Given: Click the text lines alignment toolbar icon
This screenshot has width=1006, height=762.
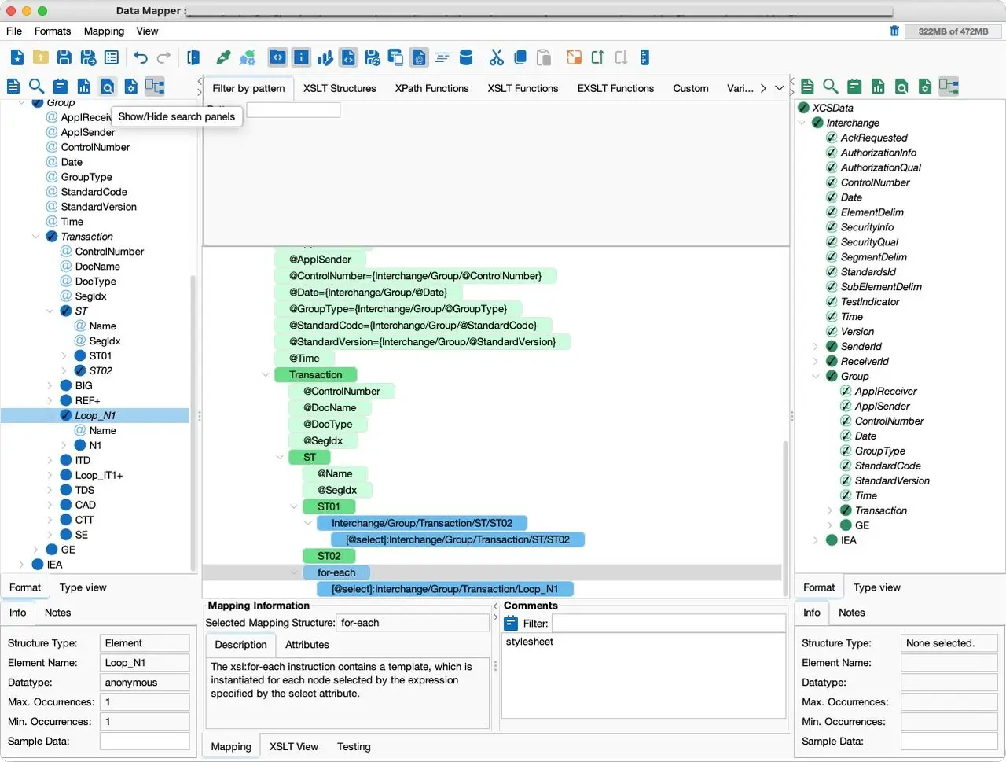Looking at the screenshot, I should (x=442, y=57).
